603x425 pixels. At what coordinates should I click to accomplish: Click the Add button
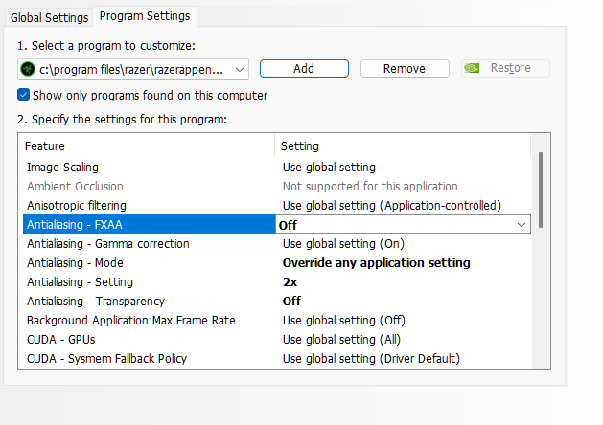(304, 68)
